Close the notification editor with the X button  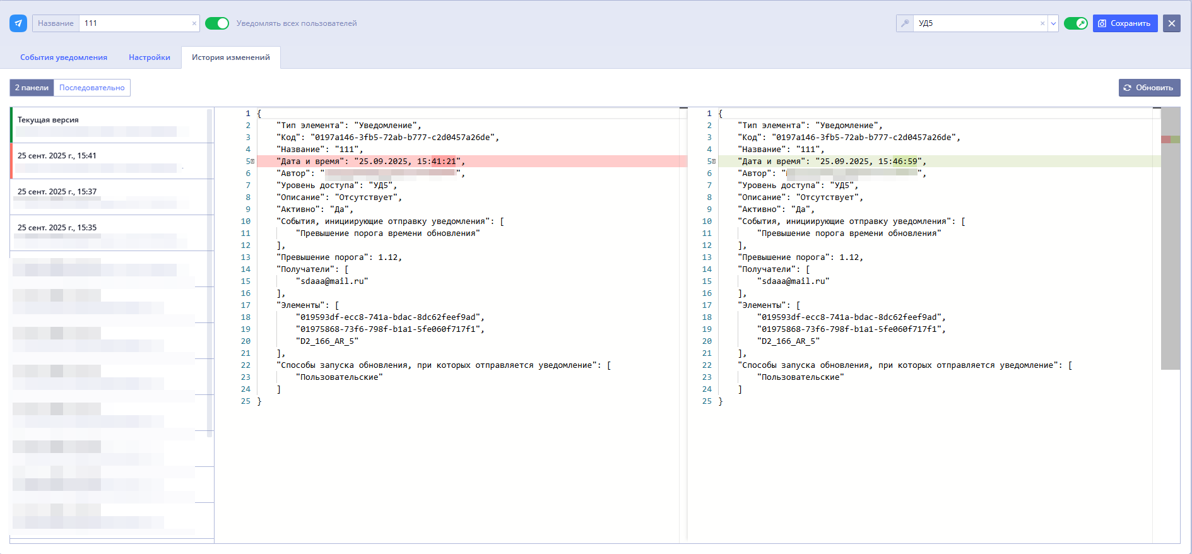pyautogui.click(x=1172, y=23)
